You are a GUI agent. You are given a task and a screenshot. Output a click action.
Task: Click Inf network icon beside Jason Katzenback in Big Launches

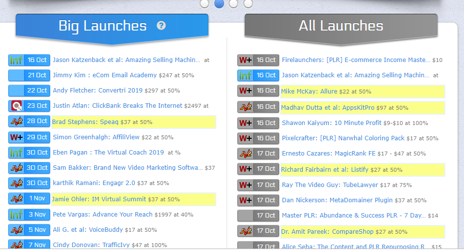[16, 60]
